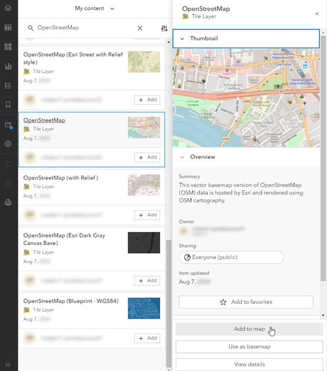
Task: Click the tile layer icon on Dark Gray card
Action: [x=27, y=252]
